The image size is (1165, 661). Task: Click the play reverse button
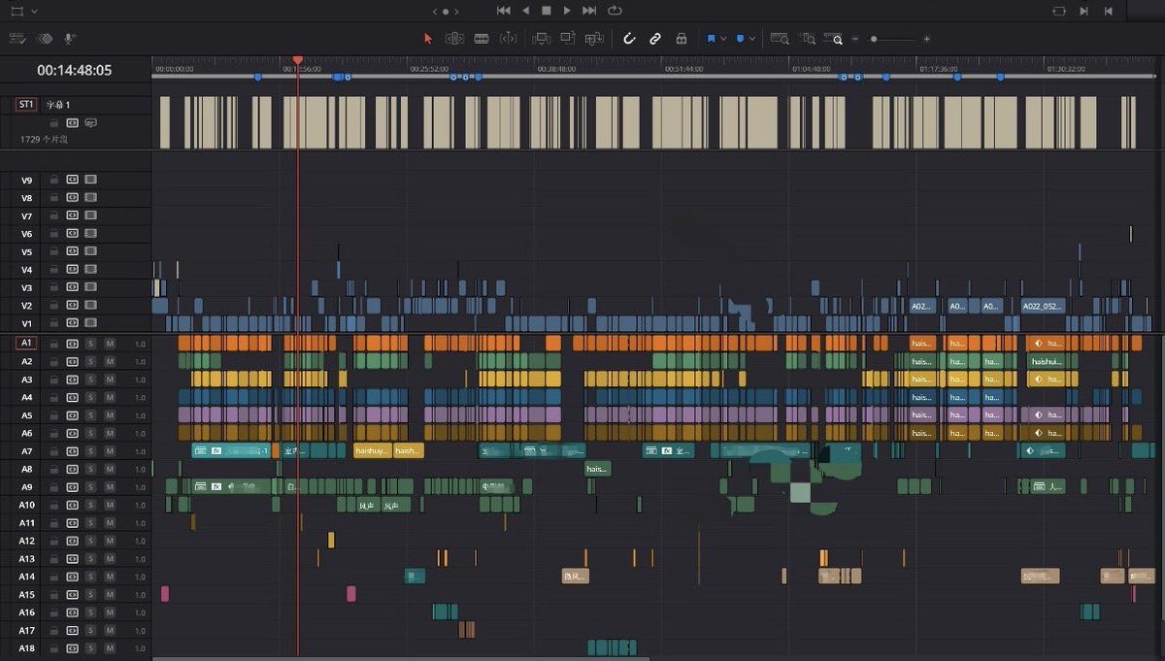click(525, 10)
